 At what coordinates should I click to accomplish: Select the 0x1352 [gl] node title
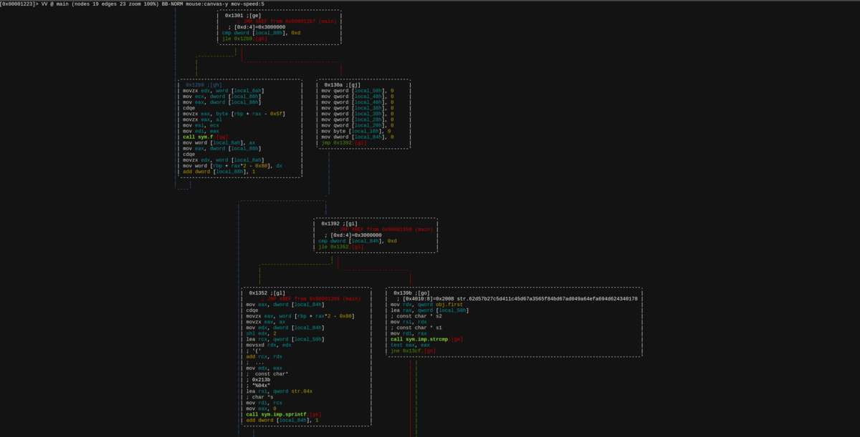tap(267, 293)
